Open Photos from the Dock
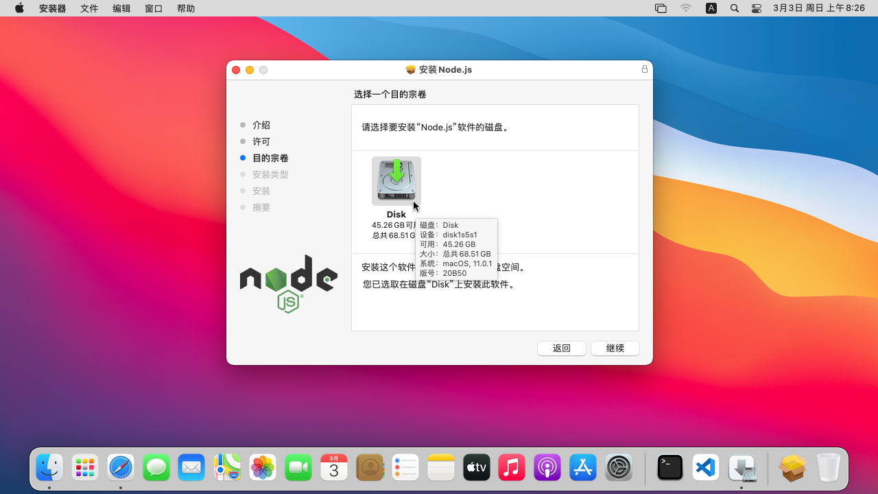878x494 pixels. click(263, 468)
